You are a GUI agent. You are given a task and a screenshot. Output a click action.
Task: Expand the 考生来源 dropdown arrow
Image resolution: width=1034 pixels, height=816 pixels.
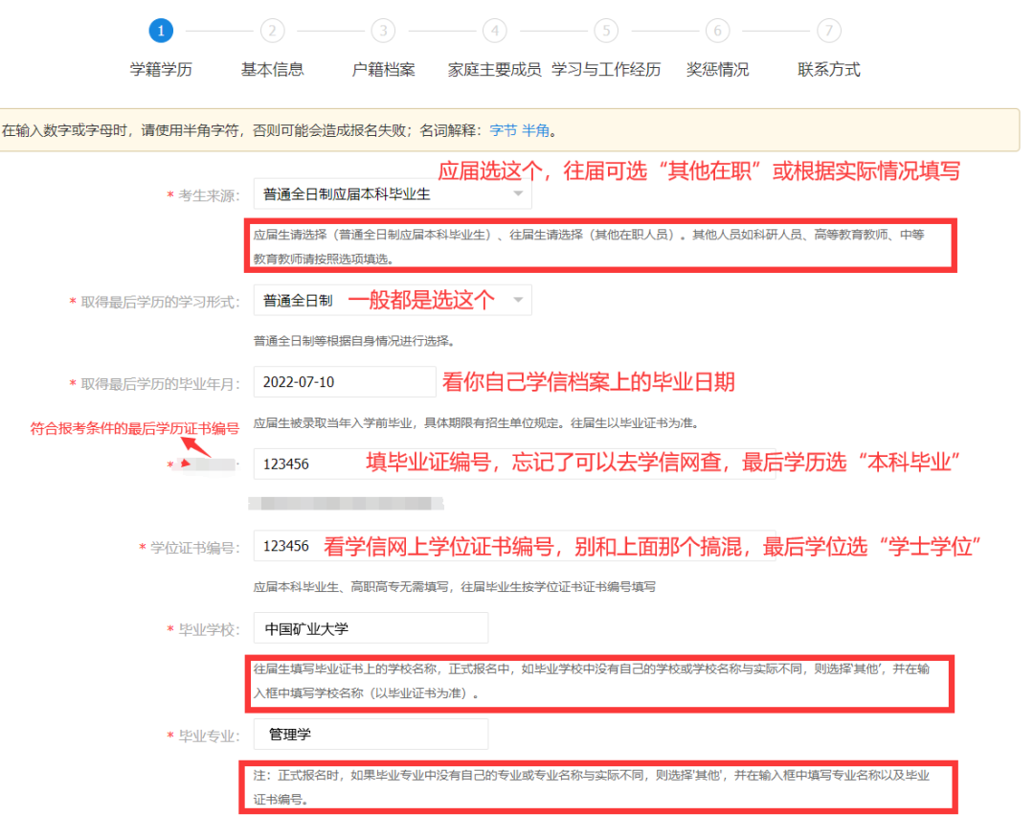(x=518, y=194)
